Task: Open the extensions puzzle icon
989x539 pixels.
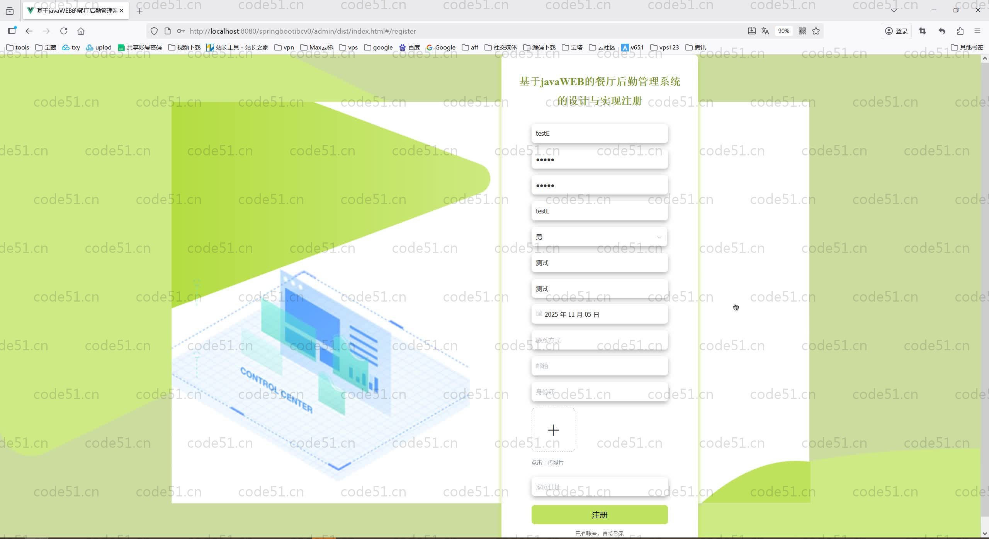Action: [960, 31]
